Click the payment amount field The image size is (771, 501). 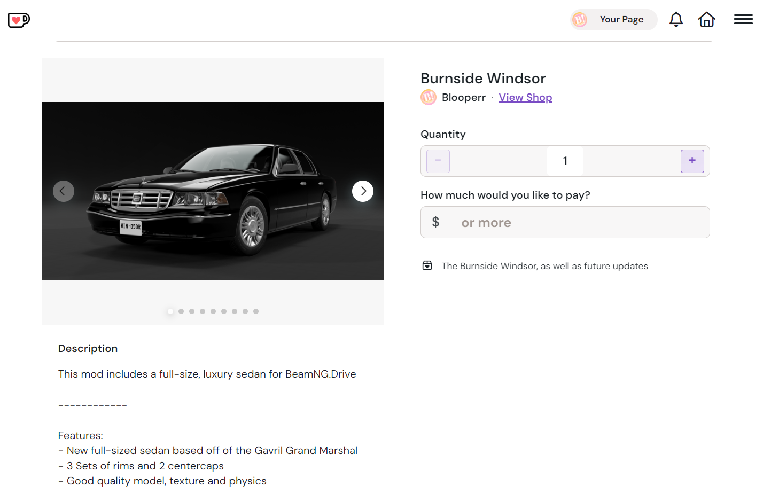[x=577, y=223]
